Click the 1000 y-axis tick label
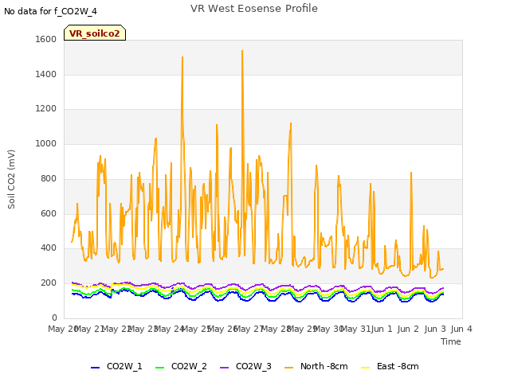Image resolution: width=510 pixels, height=382 pixels. [x=46, y=143]
